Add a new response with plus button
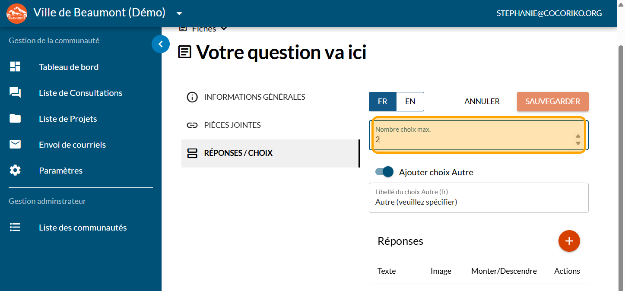The height and width of the screenshot is (291, 625). click(x=569, y=241)
